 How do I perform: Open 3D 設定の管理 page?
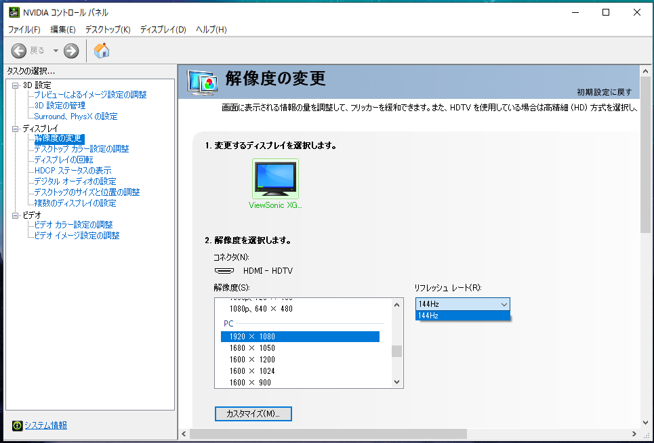[x=60, y=106]
